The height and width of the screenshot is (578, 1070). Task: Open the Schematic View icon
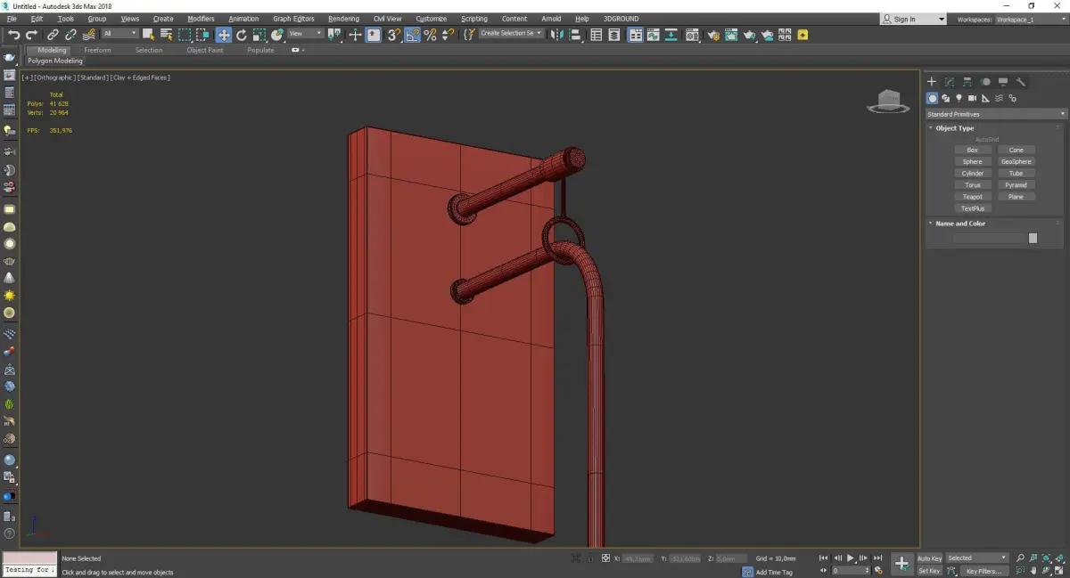click(671, 35)
